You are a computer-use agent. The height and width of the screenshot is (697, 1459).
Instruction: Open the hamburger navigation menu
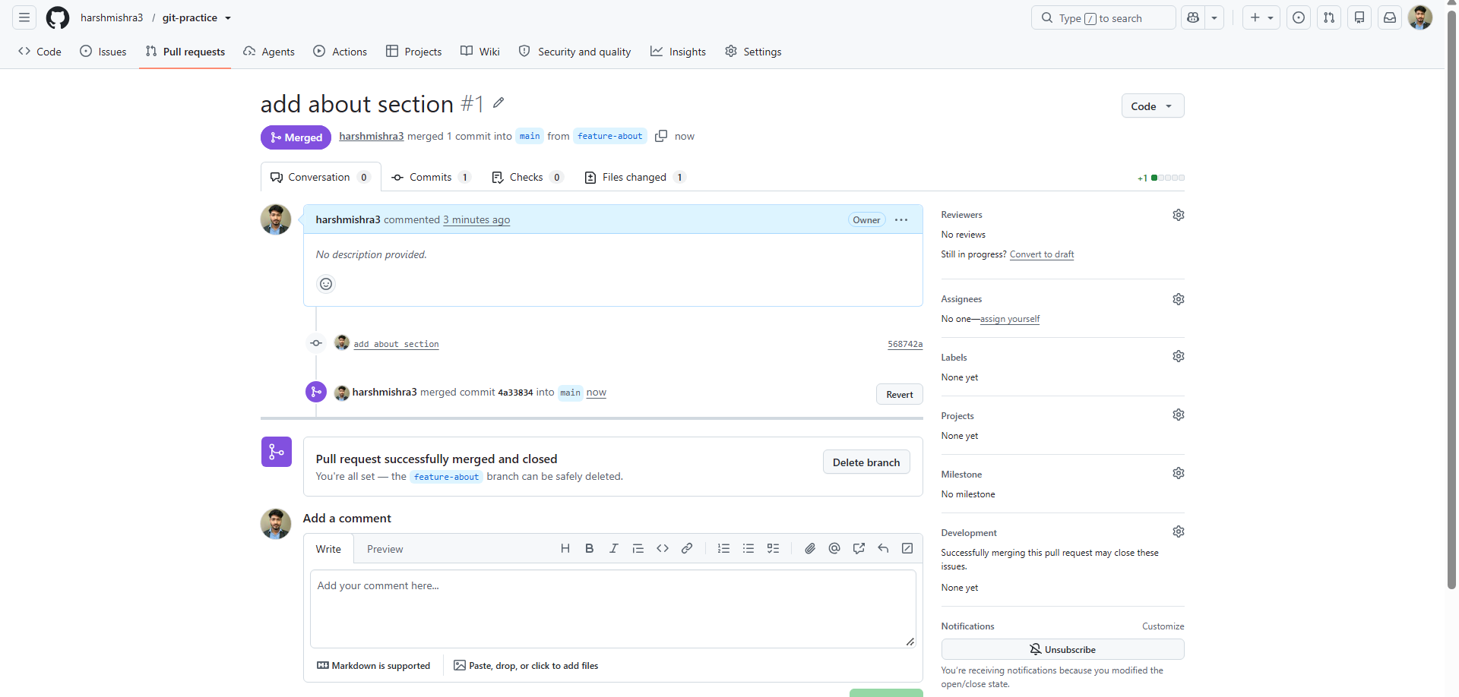point(24,17)
